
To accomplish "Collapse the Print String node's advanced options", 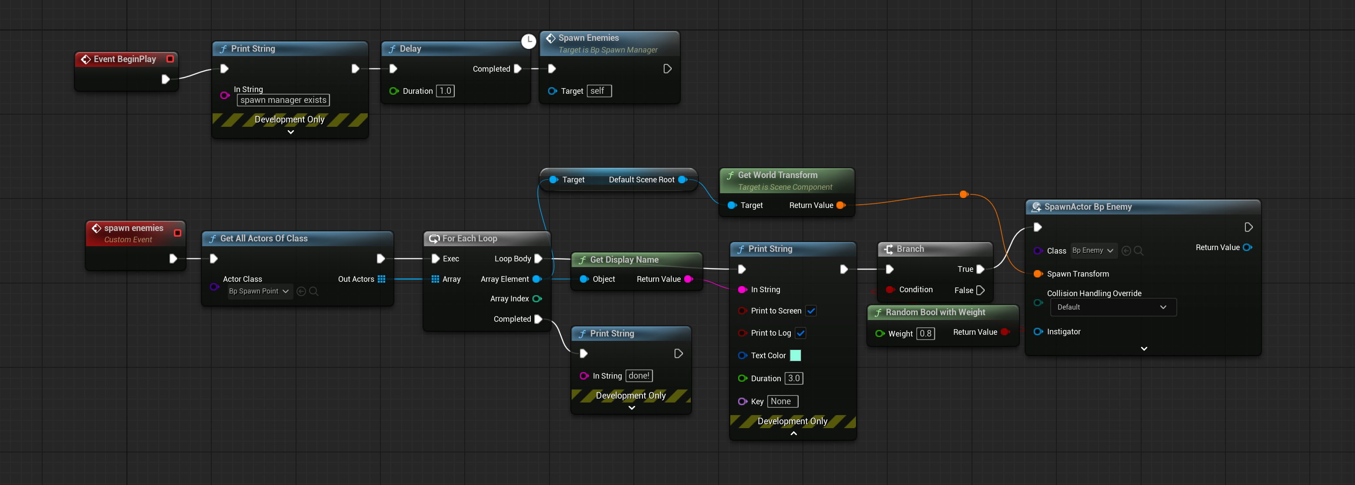I will click(793, 433).
